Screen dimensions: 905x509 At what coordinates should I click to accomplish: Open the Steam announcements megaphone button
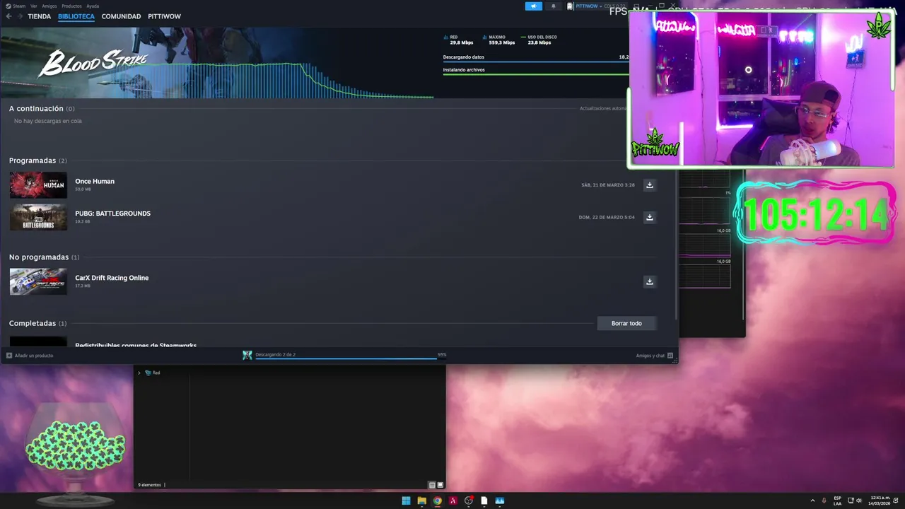tap(533, 6)
